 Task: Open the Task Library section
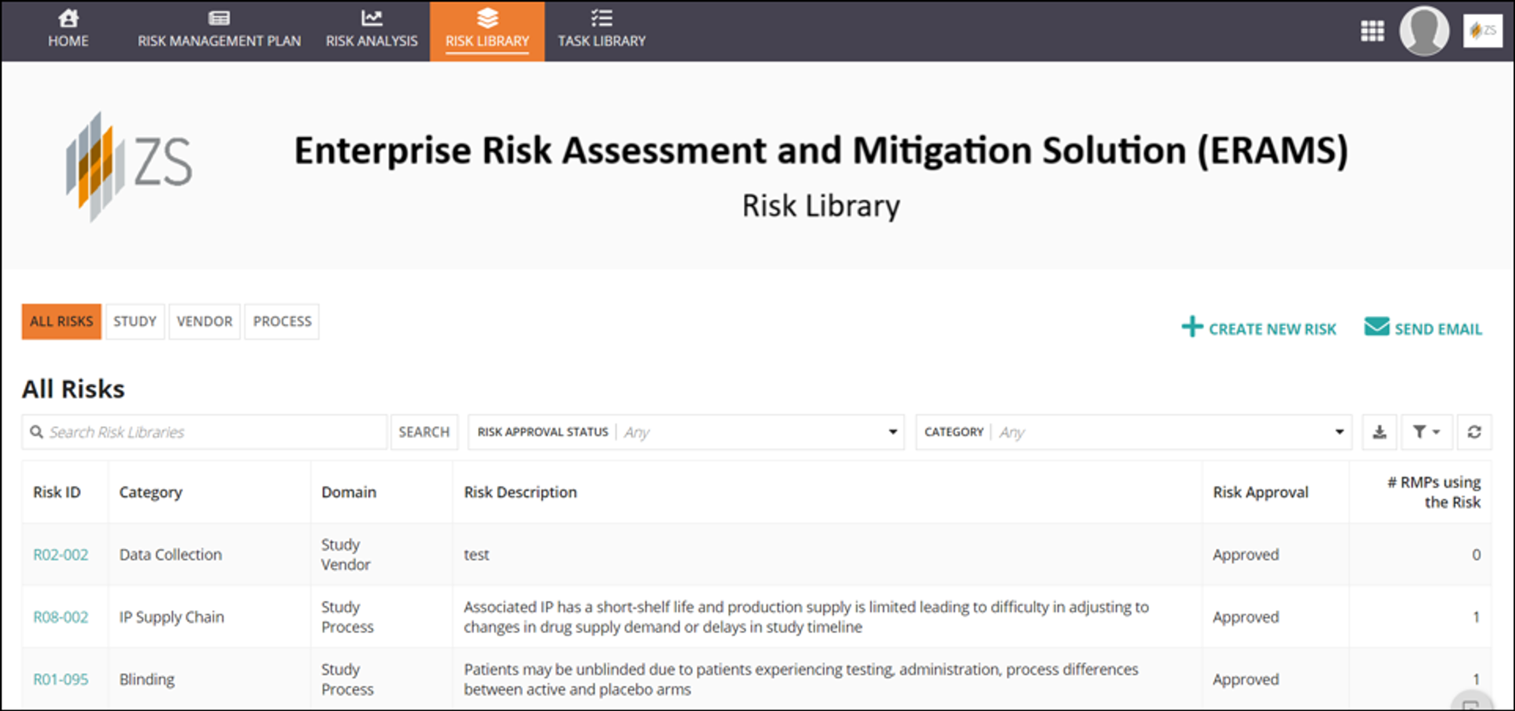coord(602,30)
